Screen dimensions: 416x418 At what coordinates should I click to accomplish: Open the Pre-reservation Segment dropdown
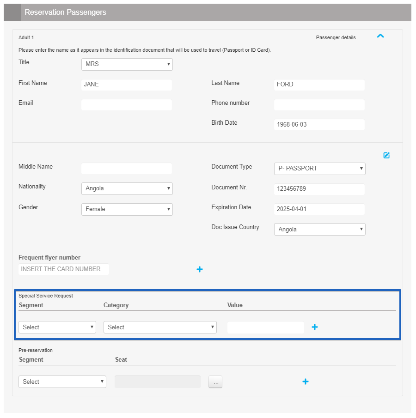(x=62, y=382)
